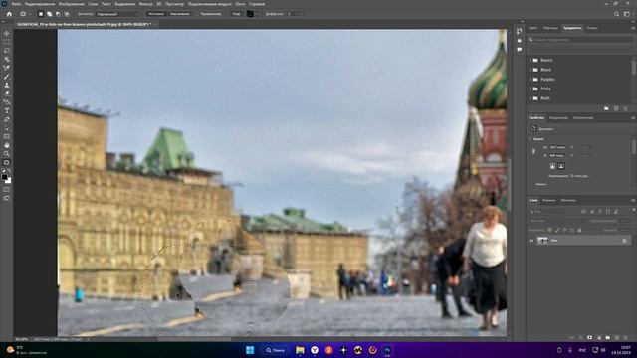The width and height of the screenshot is (637, 358).
Task: Select the Clone Stamp tool
Action: point(7,85)
